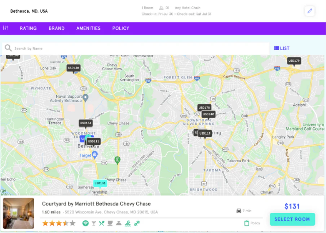Open the POLICY filter tab

[x=120, y=28]
